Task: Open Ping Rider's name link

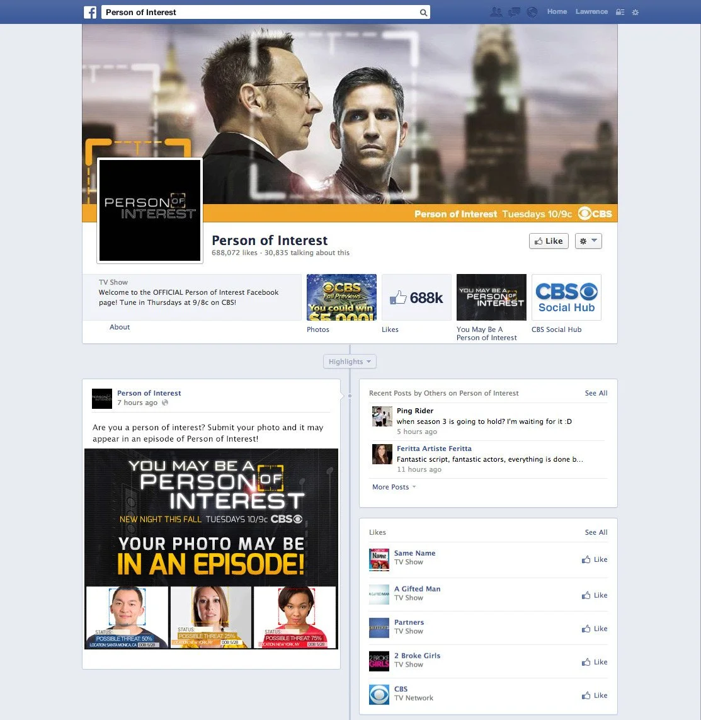Action: 415,411
